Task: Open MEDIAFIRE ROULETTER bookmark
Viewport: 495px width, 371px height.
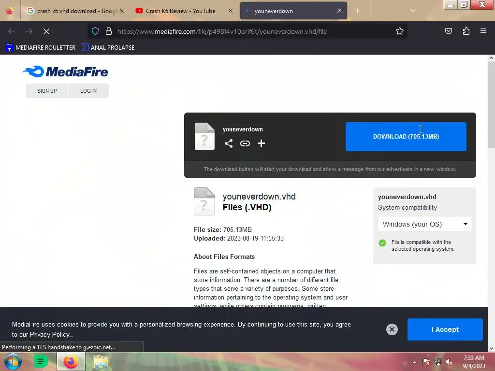Action: pos(41,48)
